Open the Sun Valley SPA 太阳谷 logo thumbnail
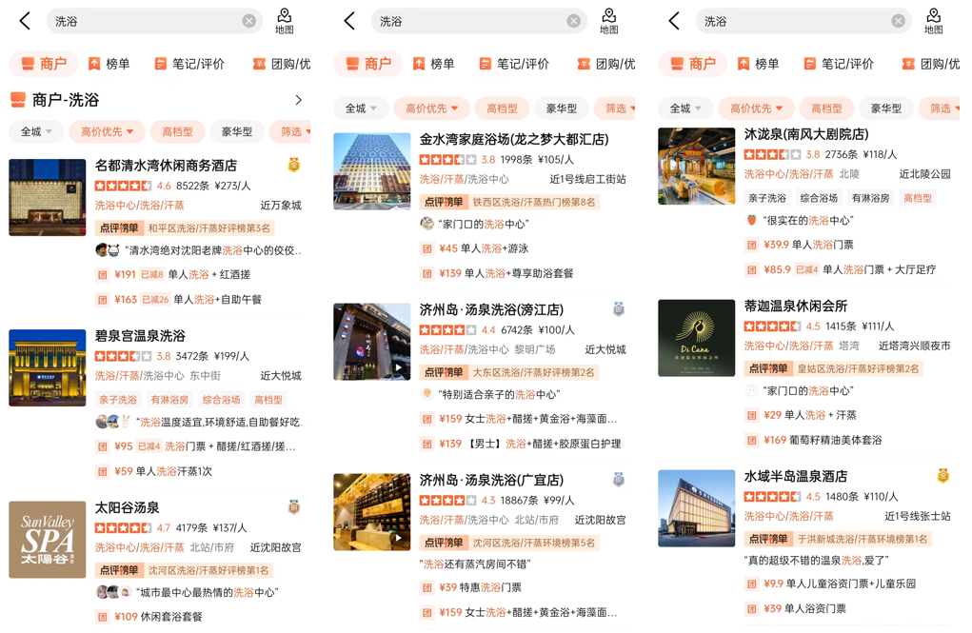 point(47,540)
